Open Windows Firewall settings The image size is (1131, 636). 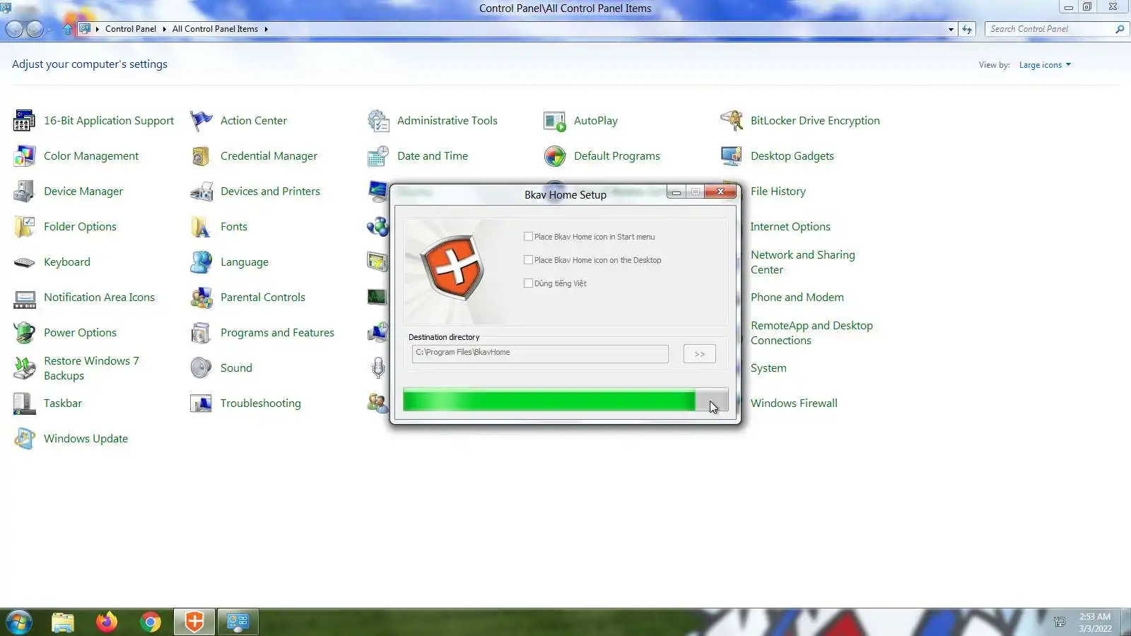[794, 404]
